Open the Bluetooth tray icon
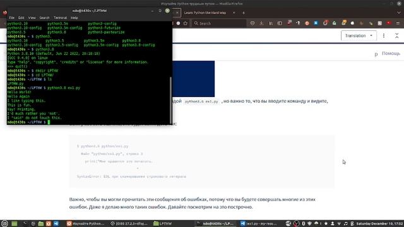404x227 pixels. (x=304, y=223)
